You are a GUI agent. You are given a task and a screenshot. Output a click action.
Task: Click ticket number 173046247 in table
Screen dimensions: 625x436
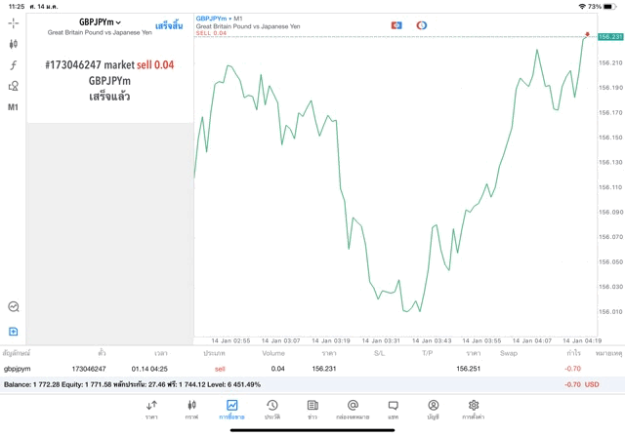(x=89, y=369)
